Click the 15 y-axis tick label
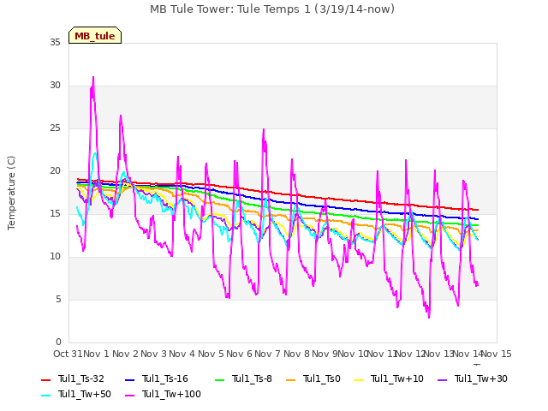The width and height of the screenshot is (548, 411). [x=55, y=213]
